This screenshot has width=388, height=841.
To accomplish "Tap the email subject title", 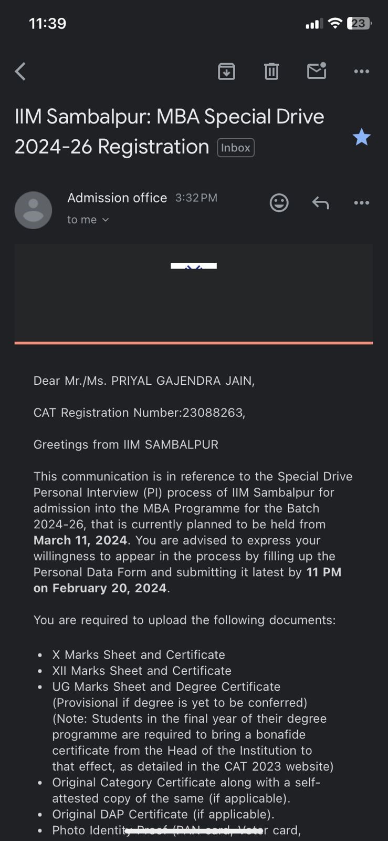I will (169, 131).
